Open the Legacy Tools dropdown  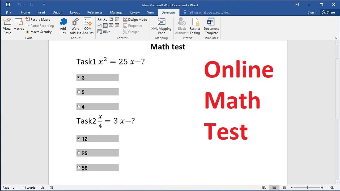click(x=107, y=32)
